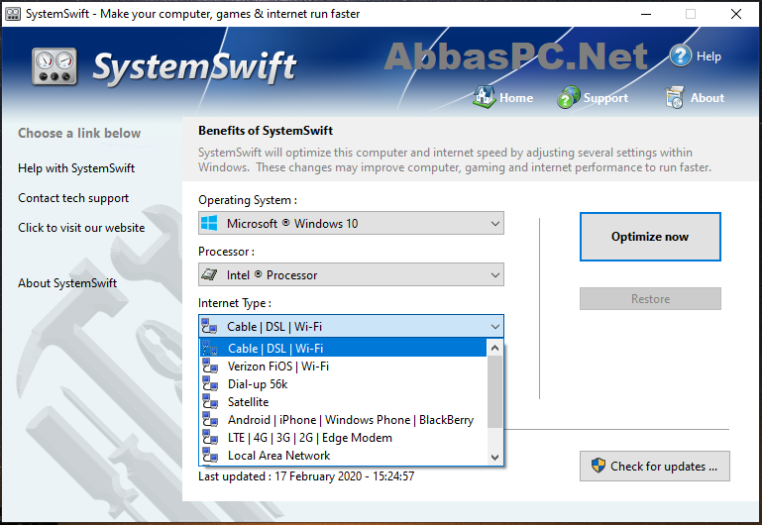The image size is (762, 525).
Task: Click the Support globe icon
Action: pyautogui.click(x=568, y=97)
